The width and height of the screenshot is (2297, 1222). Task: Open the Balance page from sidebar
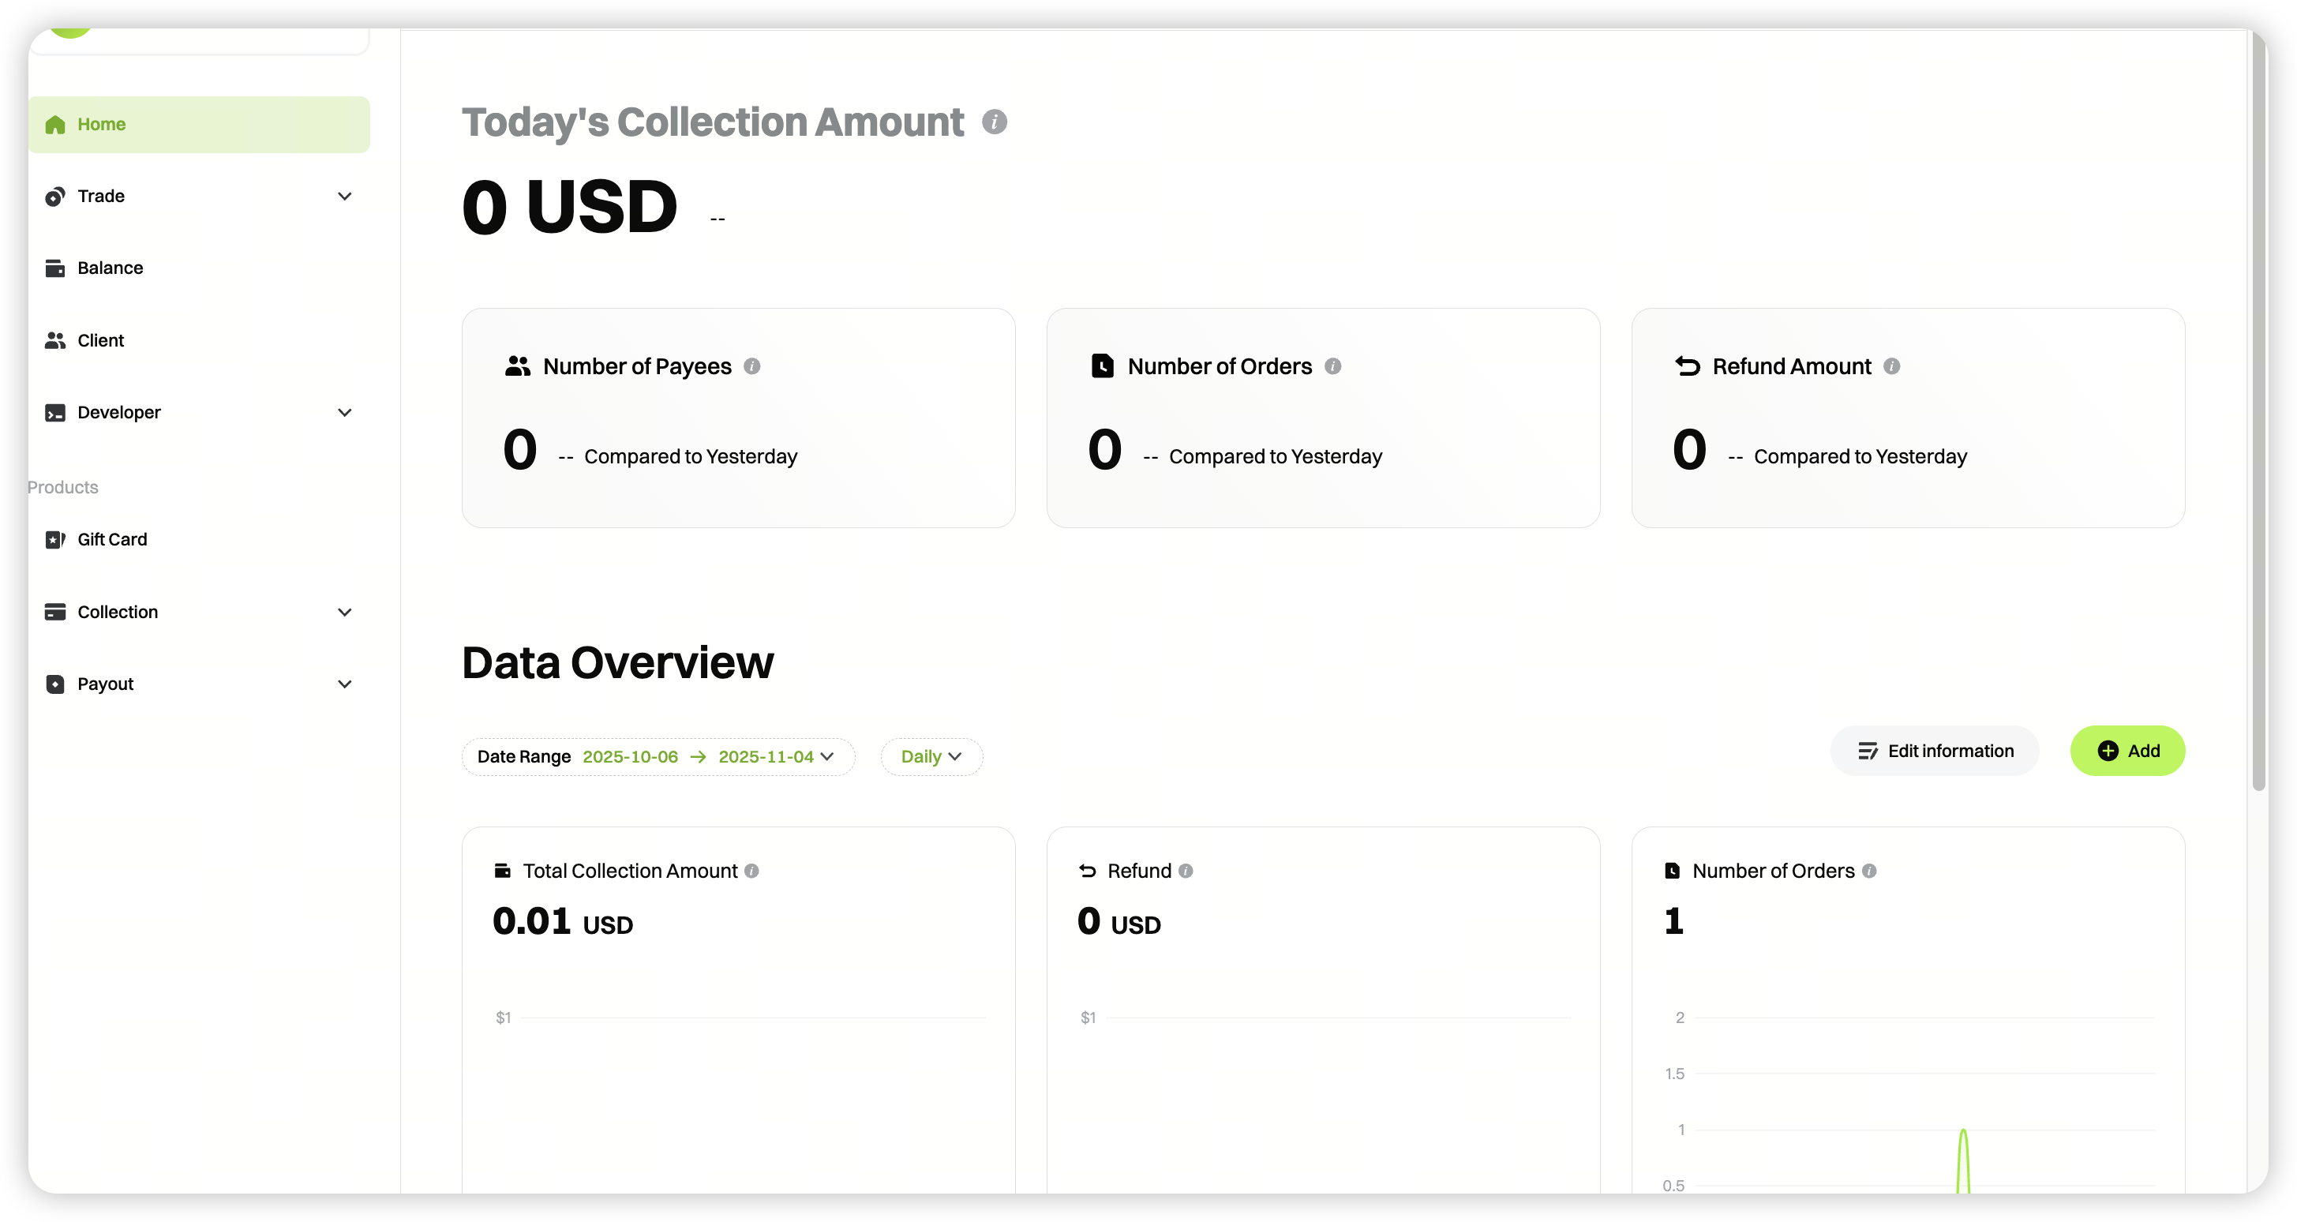tap(111, 268)
